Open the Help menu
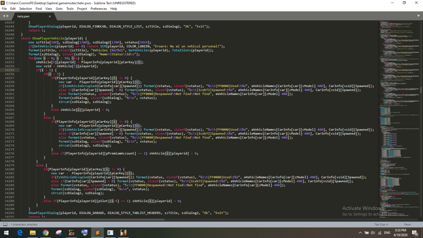The height and width of the screenshot is (238, 423). [x=113, y=8]
